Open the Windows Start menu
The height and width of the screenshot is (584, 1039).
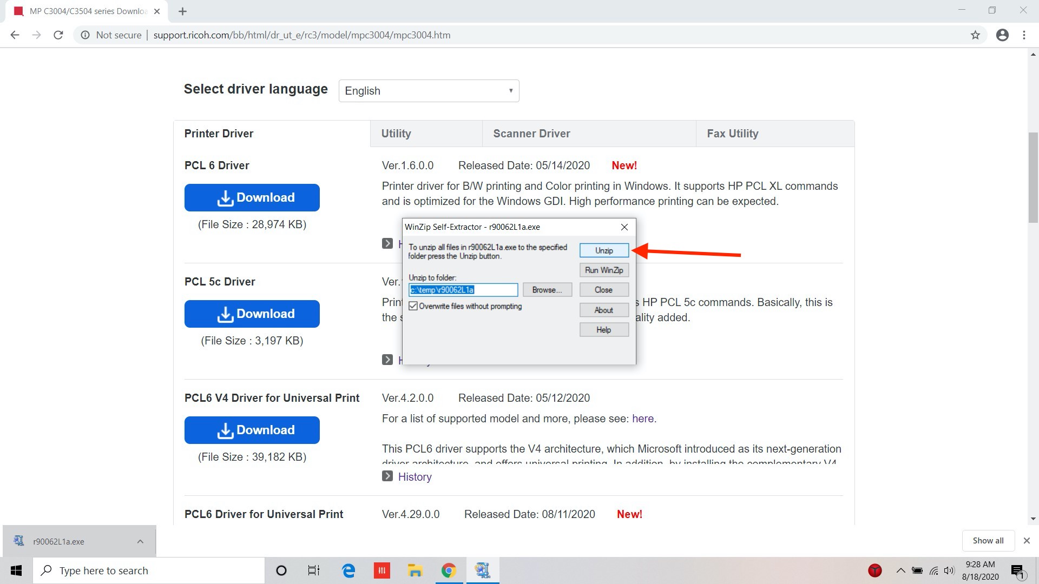[x=16, y=570]
